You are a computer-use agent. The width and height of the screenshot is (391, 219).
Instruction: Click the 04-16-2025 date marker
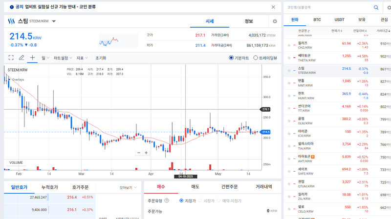coord(186,177)
